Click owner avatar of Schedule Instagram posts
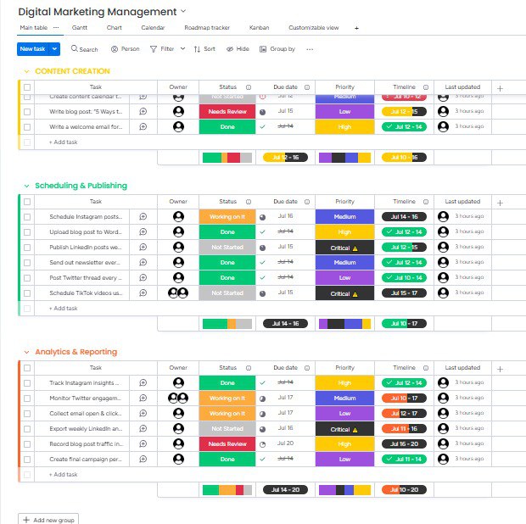 pos(178,216)
